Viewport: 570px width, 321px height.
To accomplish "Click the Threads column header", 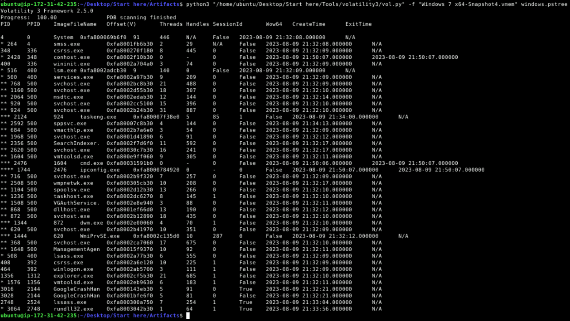I will point(171,24).
